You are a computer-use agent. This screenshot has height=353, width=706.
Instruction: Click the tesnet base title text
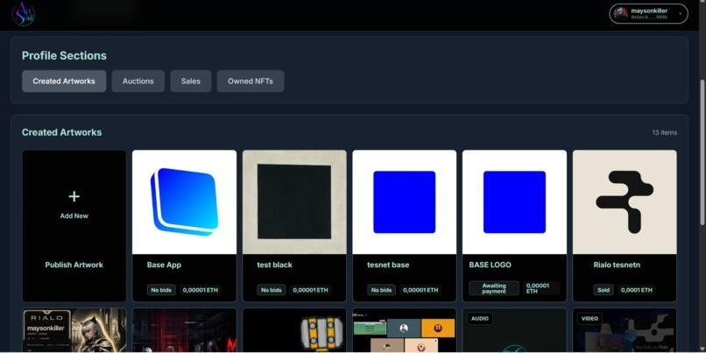(x=388, y=265)
